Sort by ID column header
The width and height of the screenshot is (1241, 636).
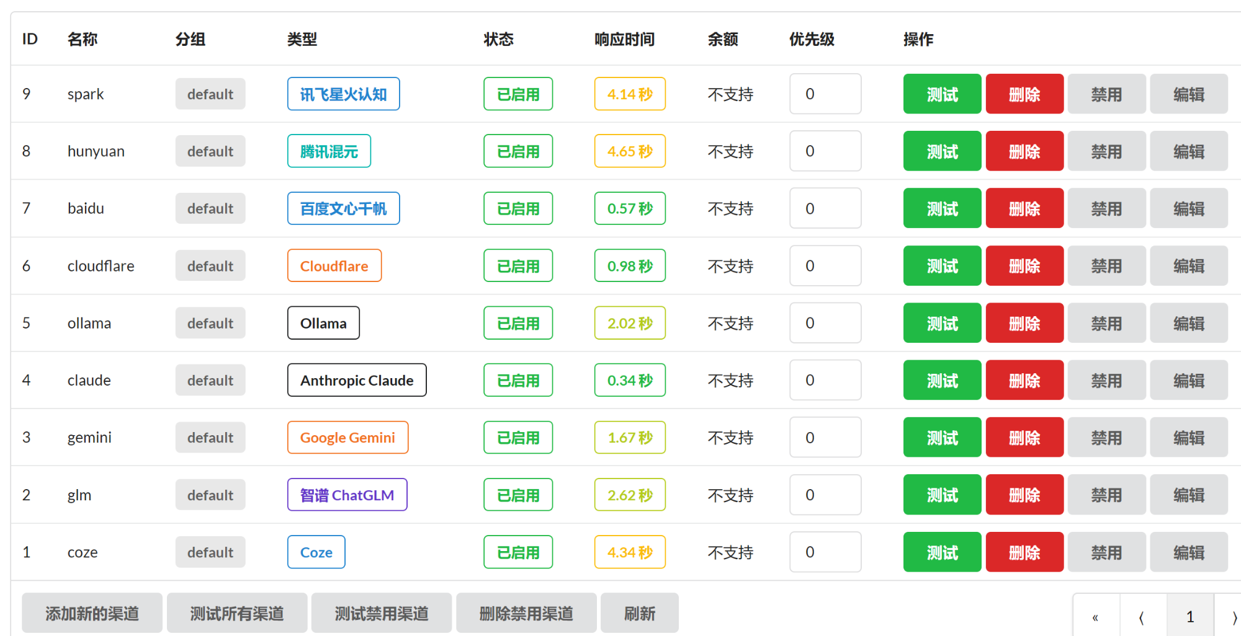pyautogui.click(x=30, y=39)
